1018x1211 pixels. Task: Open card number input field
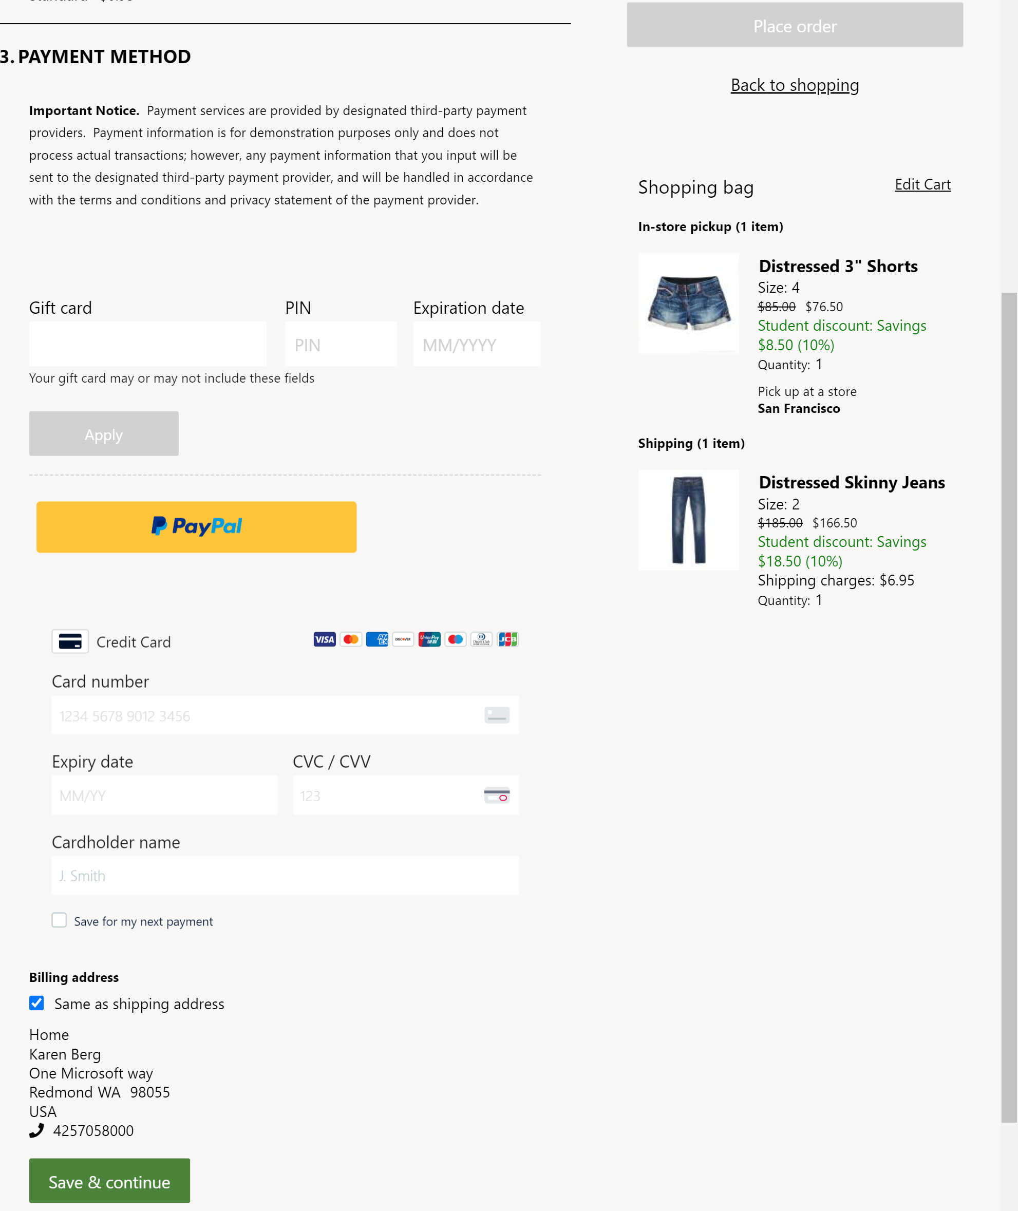(x=285, y=714)
